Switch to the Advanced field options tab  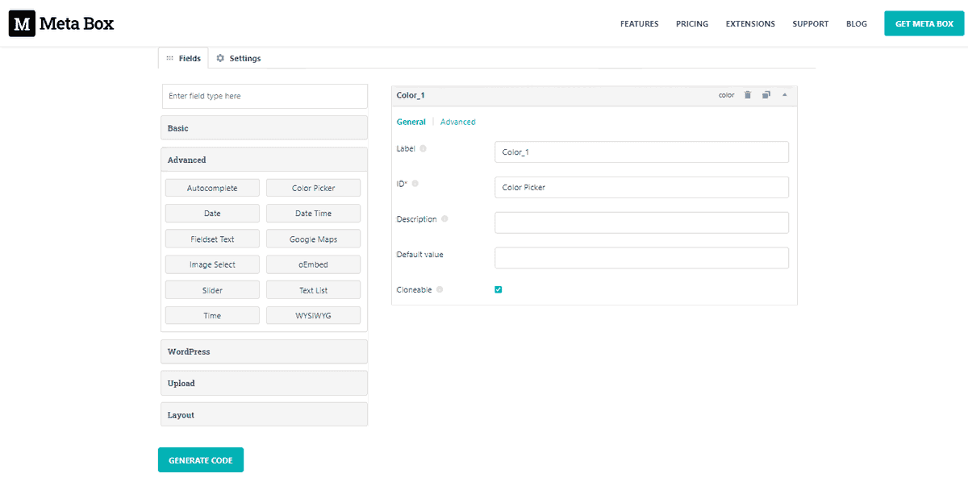point(457,122)
